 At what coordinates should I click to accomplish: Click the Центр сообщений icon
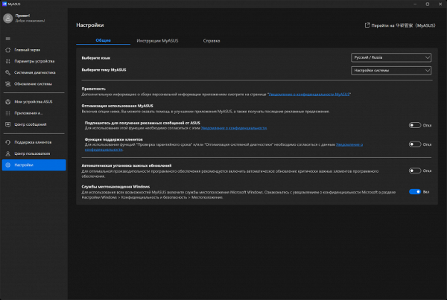7,124
